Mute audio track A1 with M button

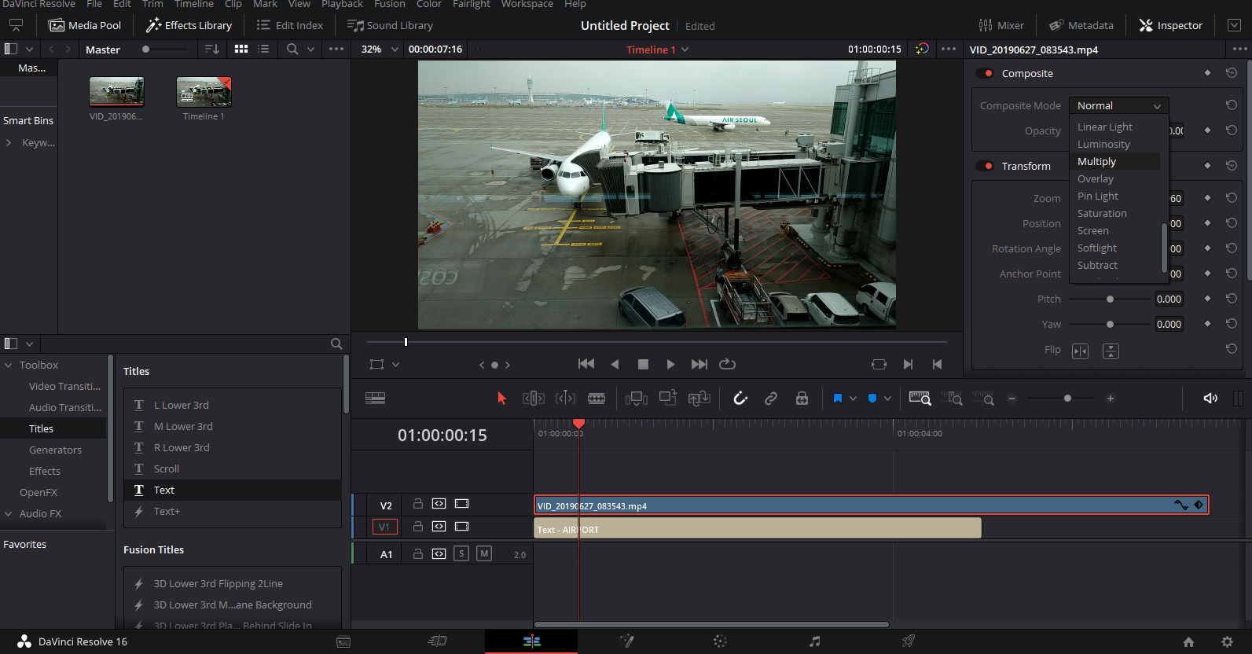484,553
